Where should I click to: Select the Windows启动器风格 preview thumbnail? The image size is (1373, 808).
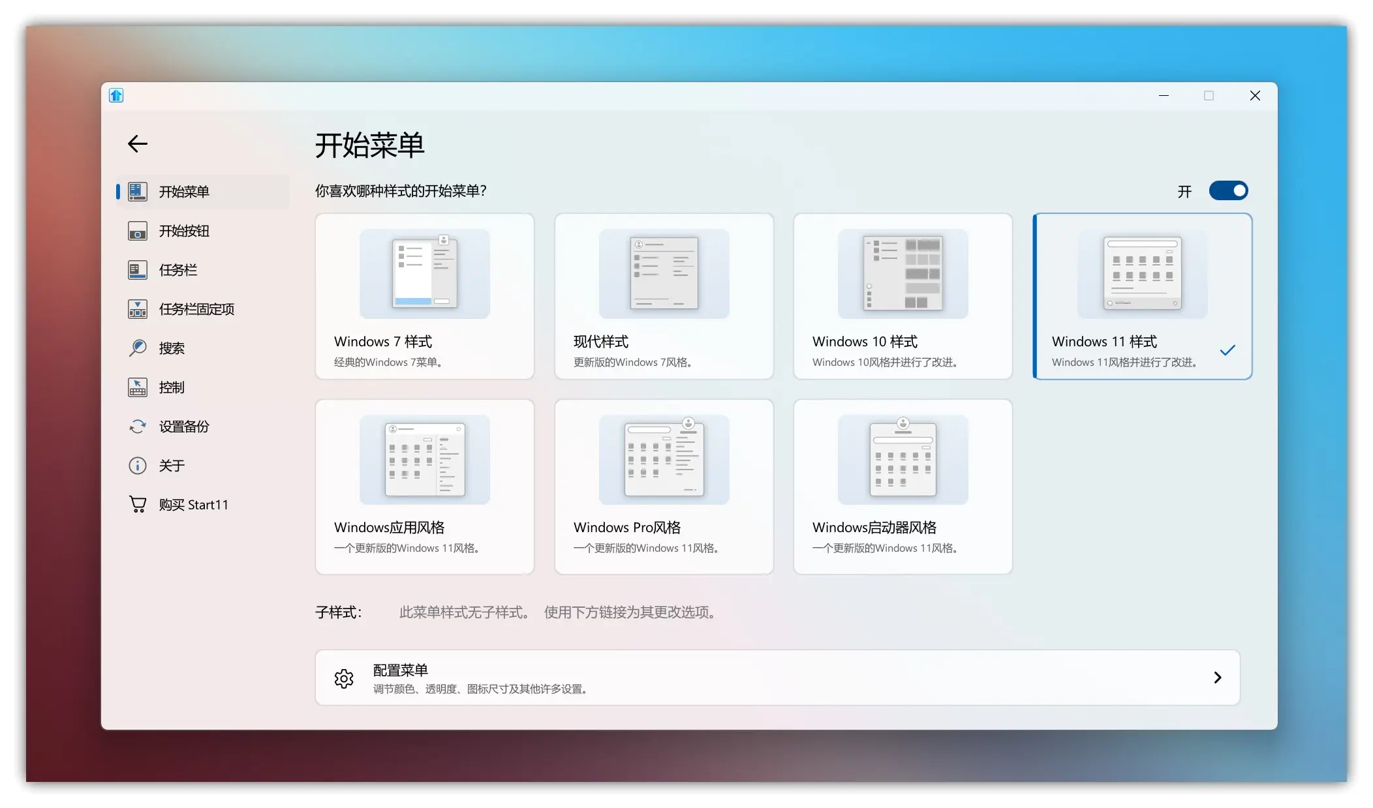pyautogui.click(x=903, y=459)
